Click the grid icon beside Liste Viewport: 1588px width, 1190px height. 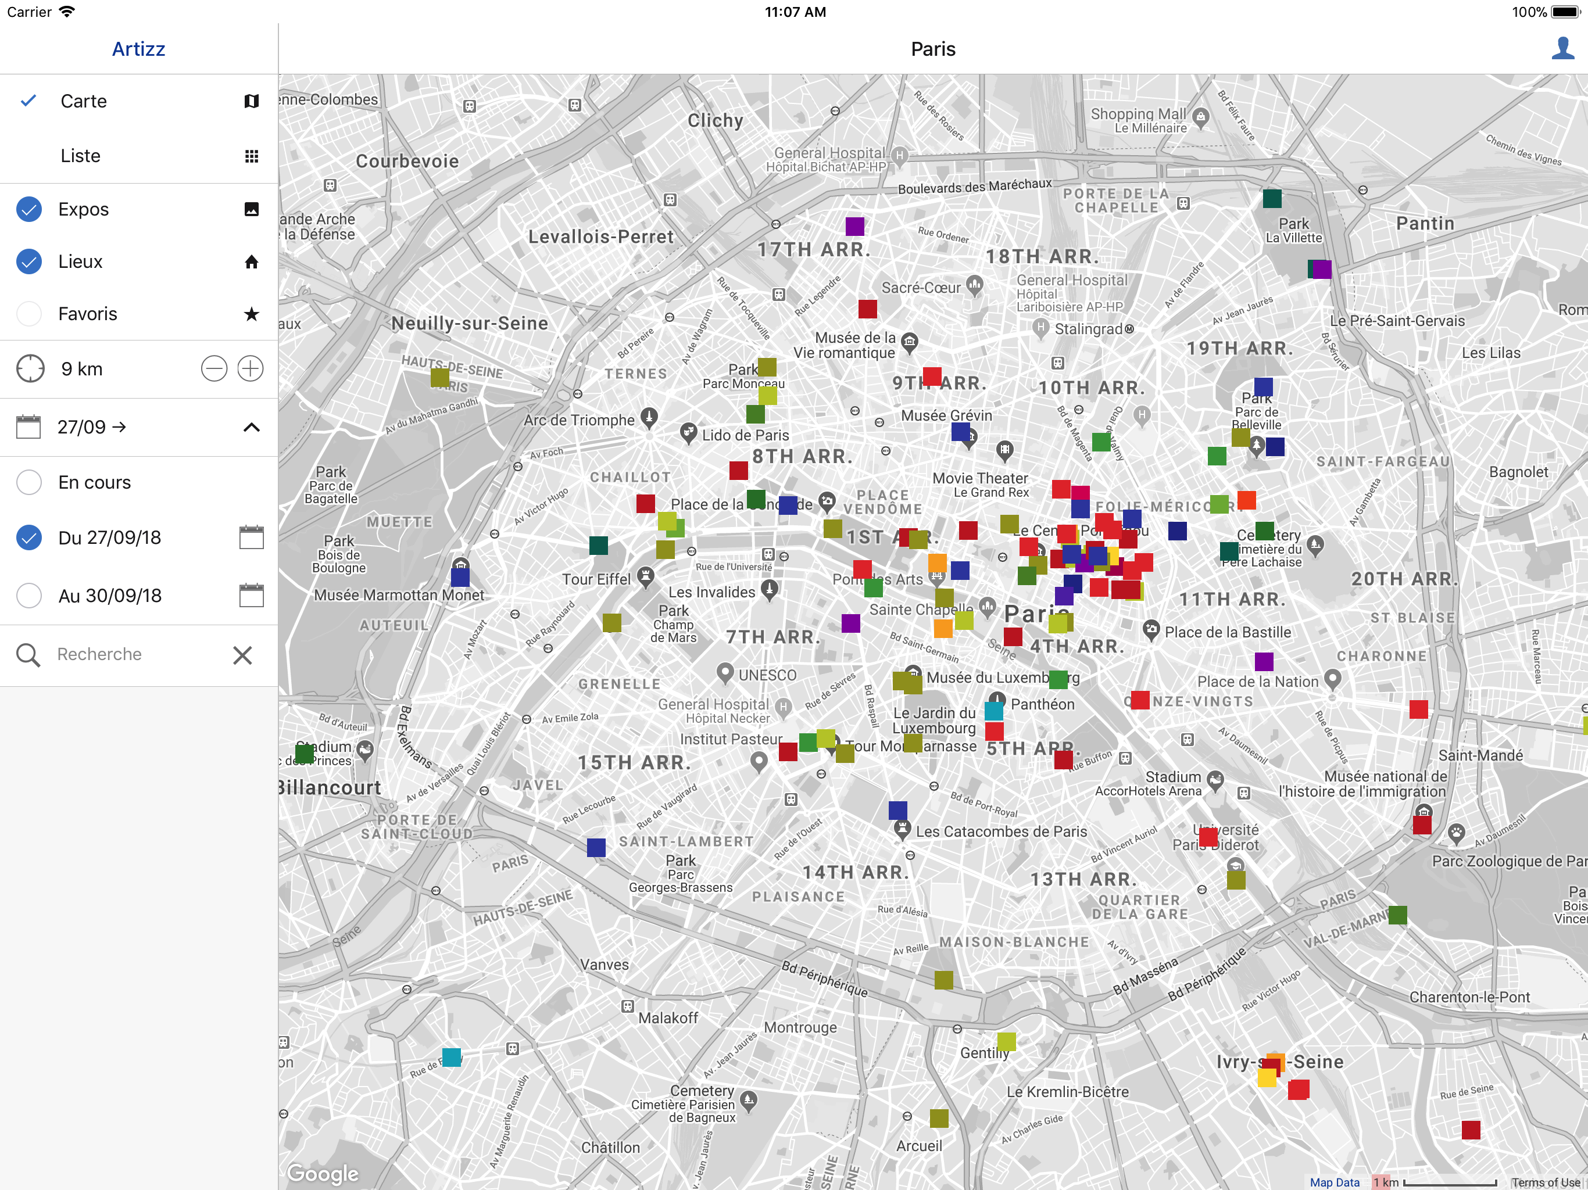pyautogui.click(x=251, y=156)
